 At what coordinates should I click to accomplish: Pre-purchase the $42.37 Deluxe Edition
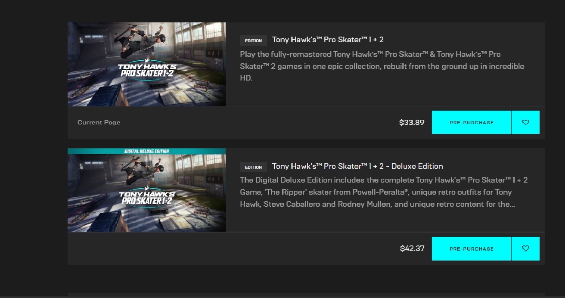pyautogui.click(x=471, y=248)
